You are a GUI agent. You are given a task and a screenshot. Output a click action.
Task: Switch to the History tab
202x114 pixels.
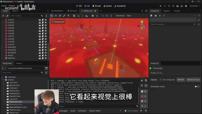click(x=19, y=63)
